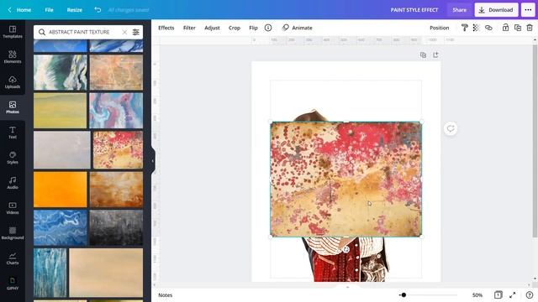Select the Crop option

(x=235, y=28)
